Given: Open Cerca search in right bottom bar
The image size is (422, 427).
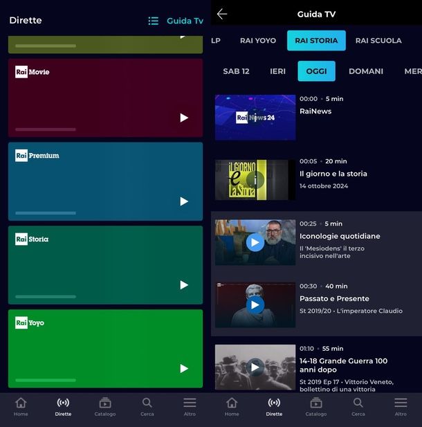Looking at the screenshot, I should point(358,407).
